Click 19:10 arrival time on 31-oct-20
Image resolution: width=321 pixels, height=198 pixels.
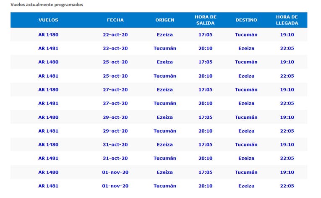click(287, 145)
